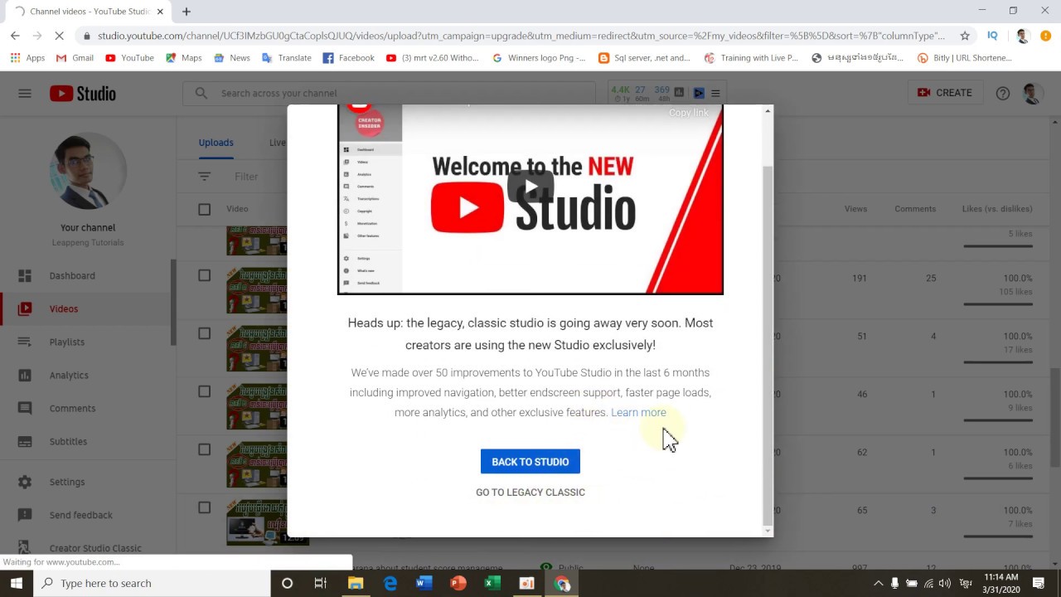Open PowerPoint from the taskbar
The image size is (1061, 597).
point(458,583)
